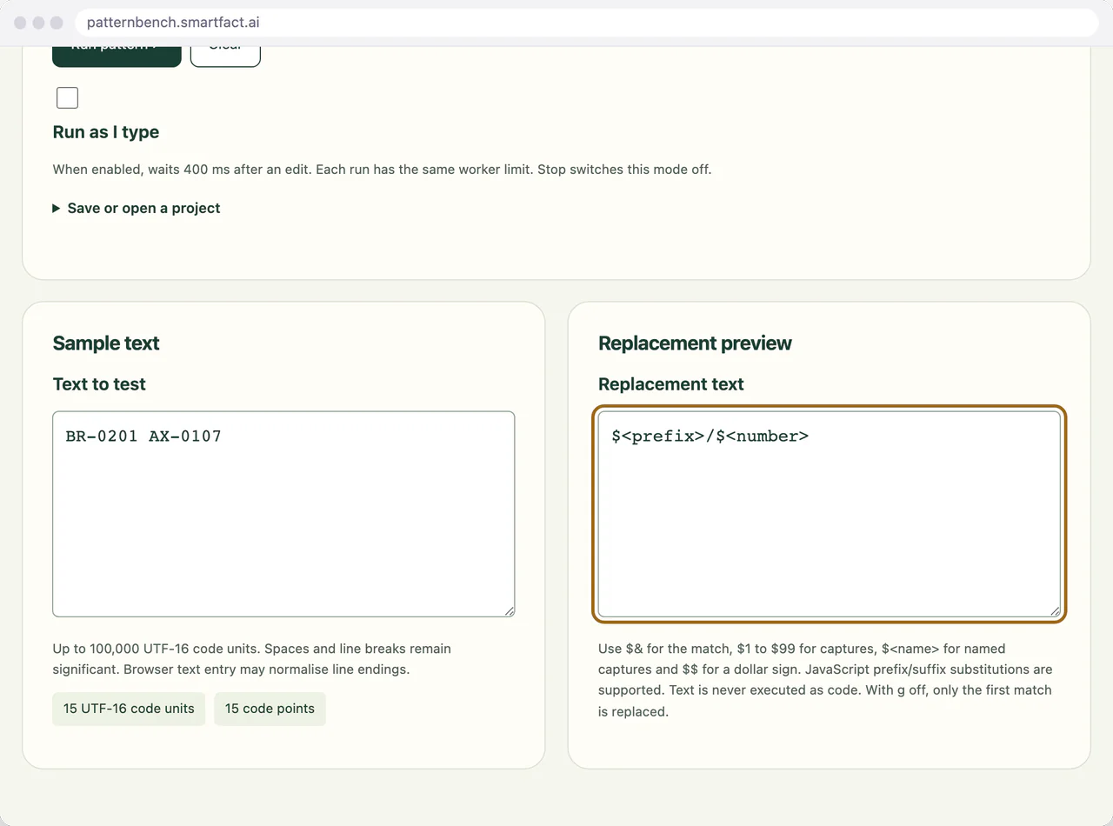Click the browser address bar

587,23
